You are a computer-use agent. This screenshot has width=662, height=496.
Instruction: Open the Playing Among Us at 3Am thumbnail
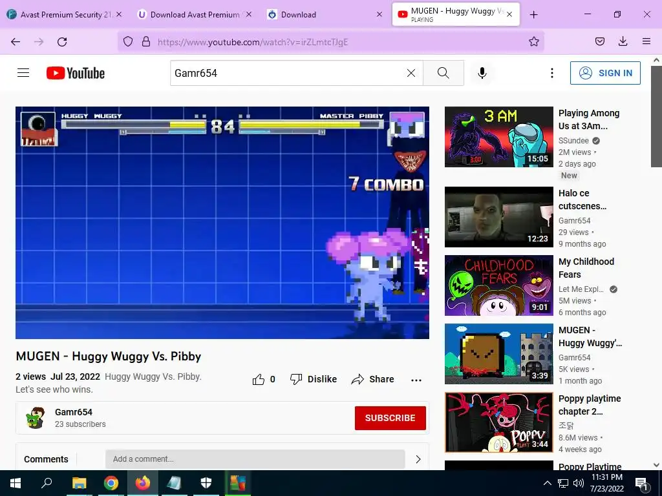pyautogui.click(x=499, y=137)
